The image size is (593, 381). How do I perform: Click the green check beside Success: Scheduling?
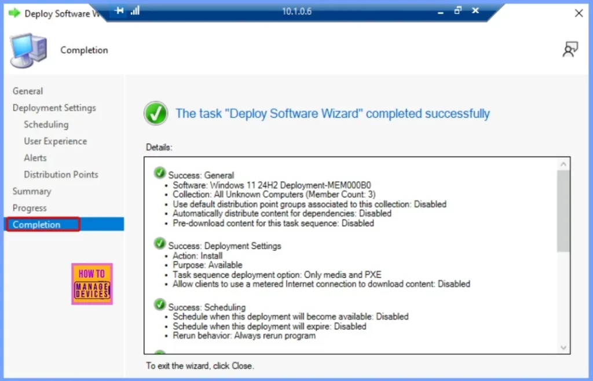pos(160,305)
